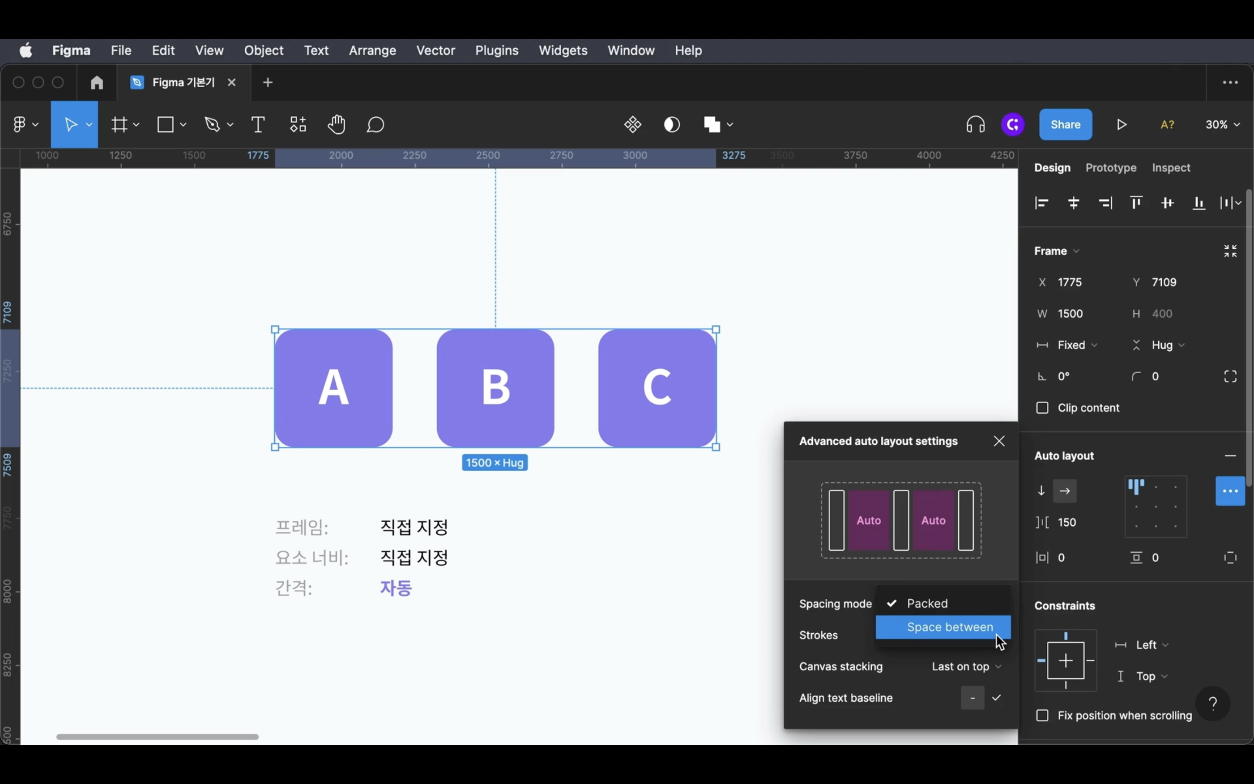1254x784 pixels.
Task: Start audio conversation with headphones icon
Action: [975, 125]
